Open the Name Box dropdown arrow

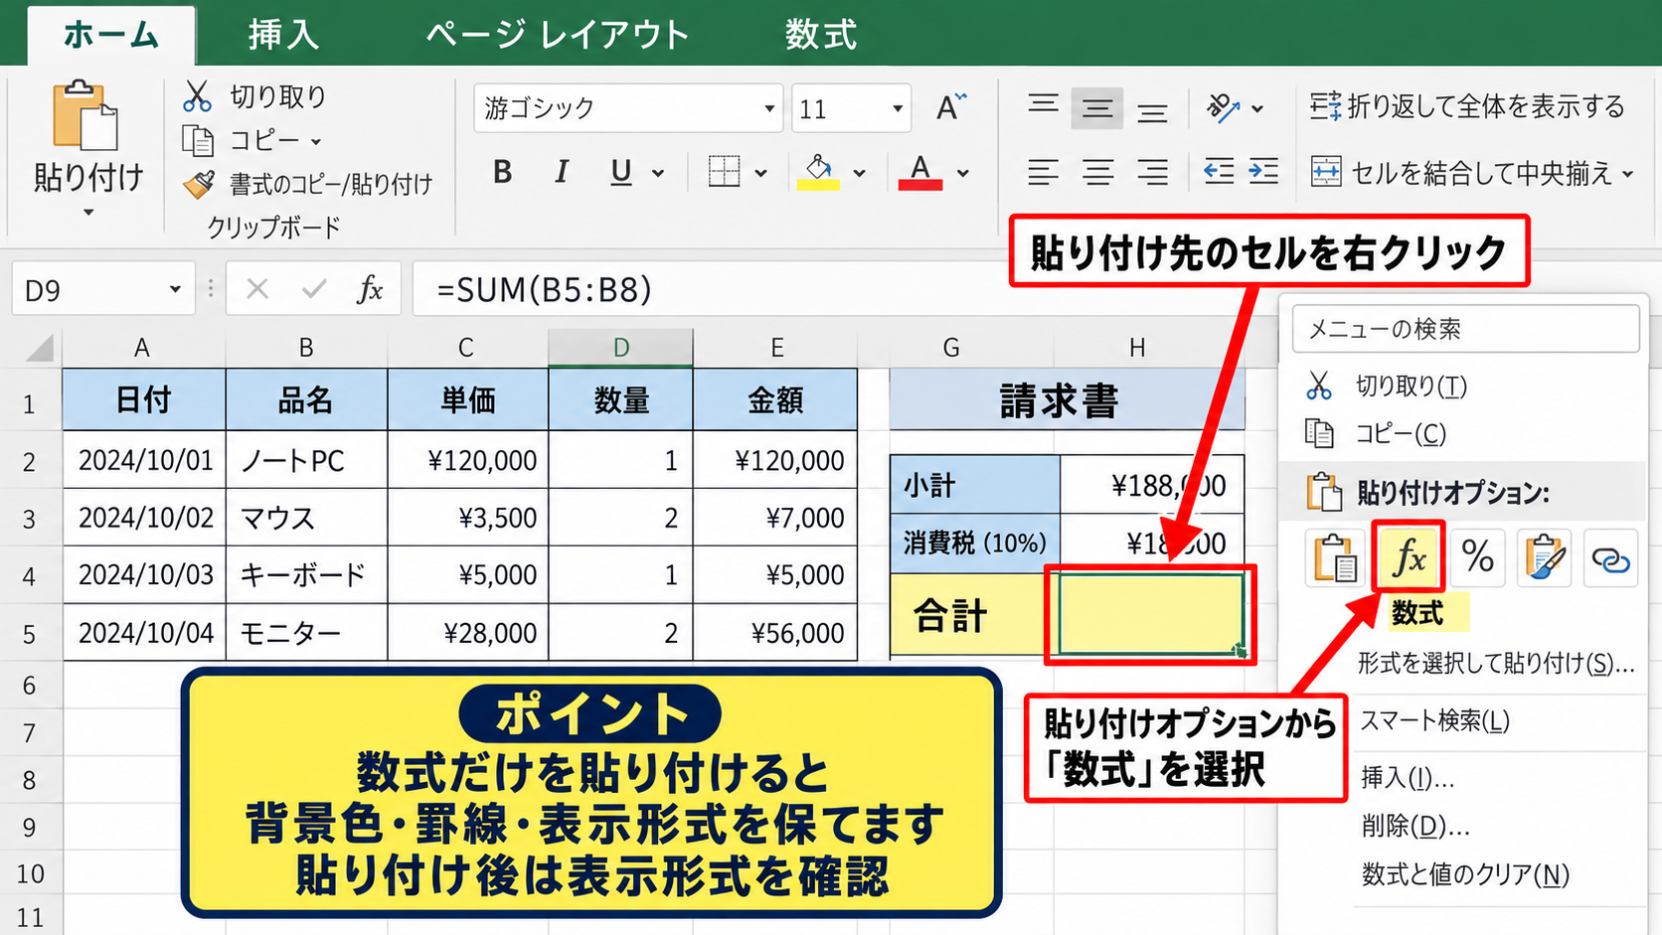pyautogui.click(x=175, y=290)
